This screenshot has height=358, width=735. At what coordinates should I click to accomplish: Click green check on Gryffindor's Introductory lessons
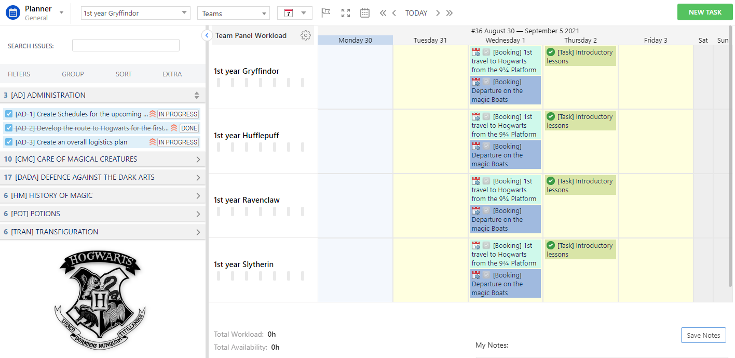(x=551, y=52)
